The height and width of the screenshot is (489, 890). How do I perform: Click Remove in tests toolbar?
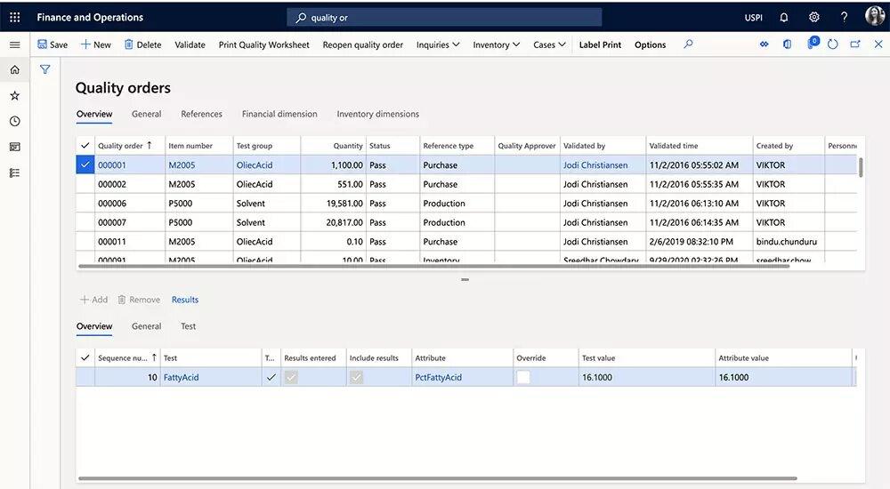pyautogui.click(x=139, y=300)
